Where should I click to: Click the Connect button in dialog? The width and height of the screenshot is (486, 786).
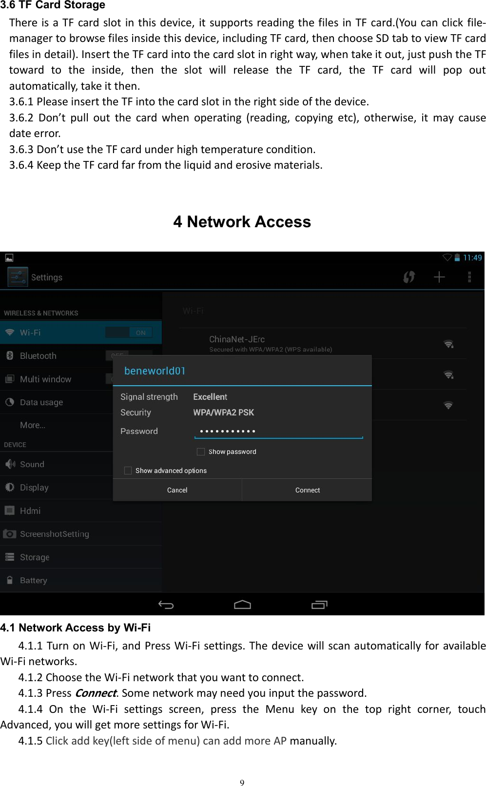(307, 490)
